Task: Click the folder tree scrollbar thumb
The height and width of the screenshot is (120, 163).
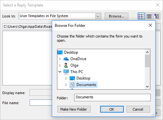Action: [x=147, y=61]
